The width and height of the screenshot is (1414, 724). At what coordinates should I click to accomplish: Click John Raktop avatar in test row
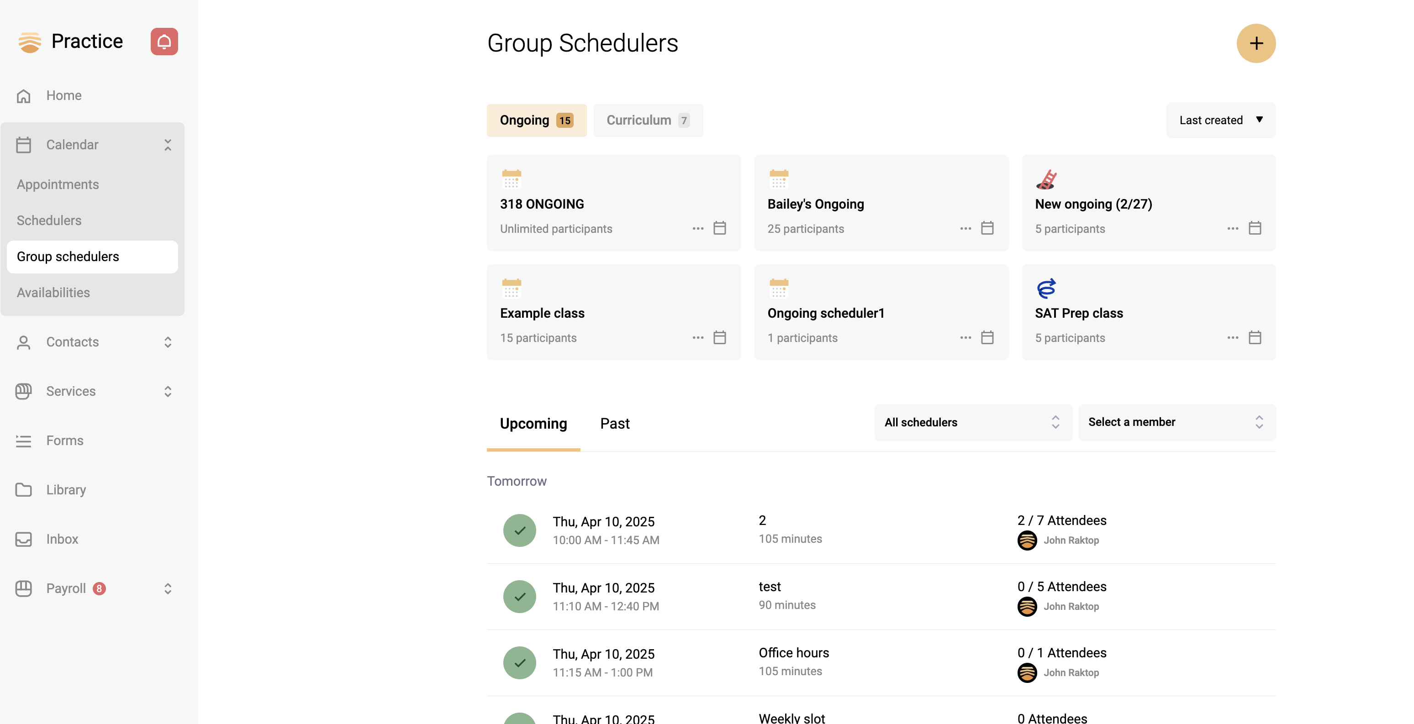point(1027,607)
